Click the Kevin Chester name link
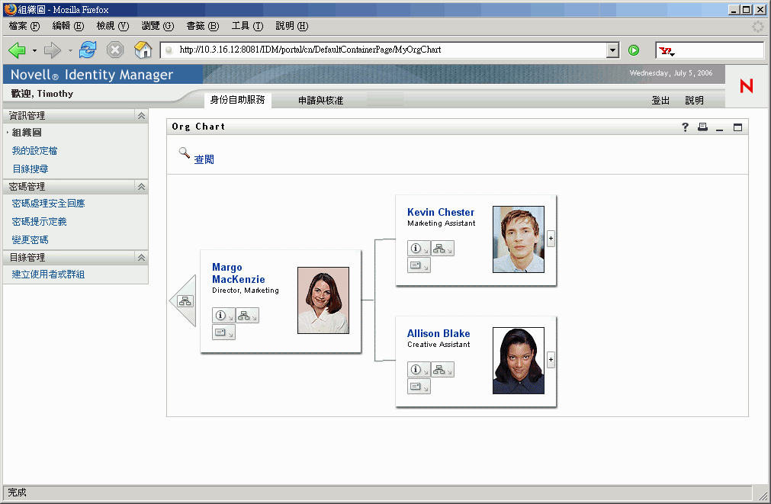 441,213
